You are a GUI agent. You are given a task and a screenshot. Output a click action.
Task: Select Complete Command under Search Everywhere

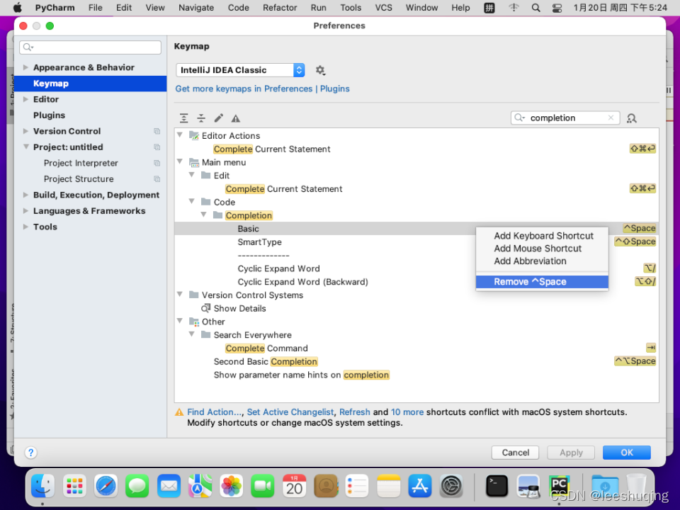[266, 348]
